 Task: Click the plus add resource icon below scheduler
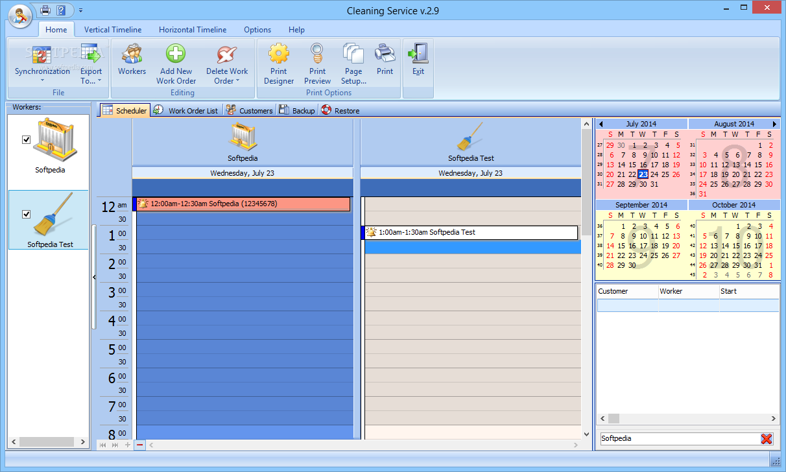tap(128, 445)
